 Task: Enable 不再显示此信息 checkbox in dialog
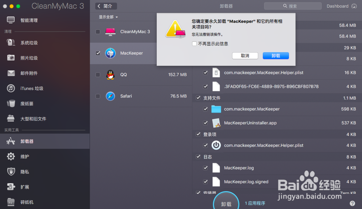click(x=194, y=44)
